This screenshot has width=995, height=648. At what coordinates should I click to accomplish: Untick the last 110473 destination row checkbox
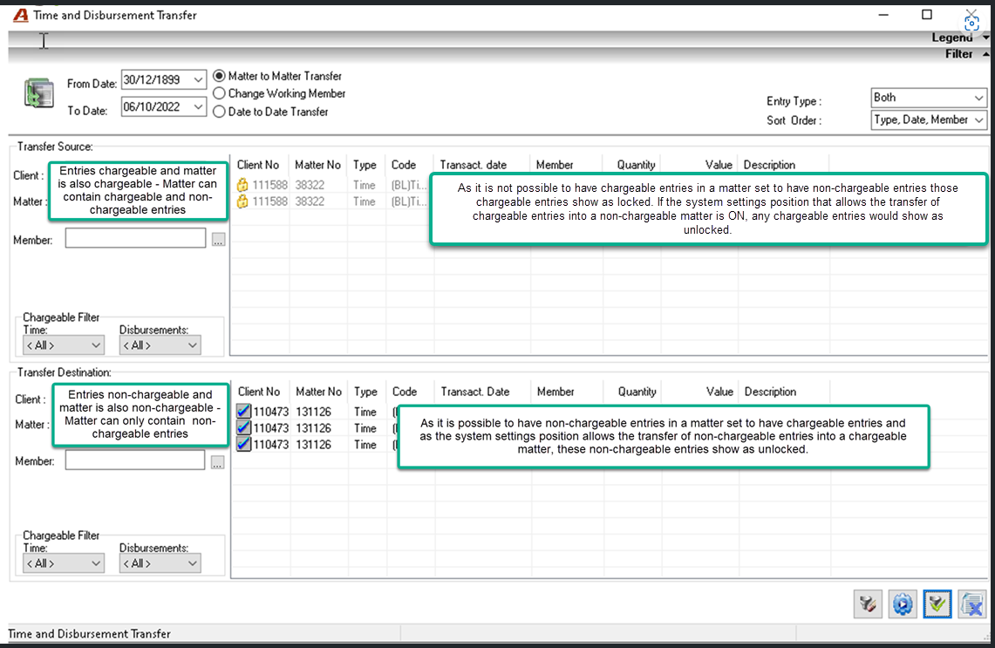click(x=243, y=444)
